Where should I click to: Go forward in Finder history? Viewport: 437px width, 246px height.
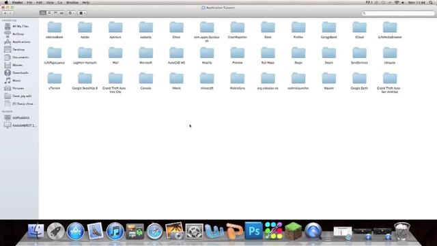click(x=11, y=13)
